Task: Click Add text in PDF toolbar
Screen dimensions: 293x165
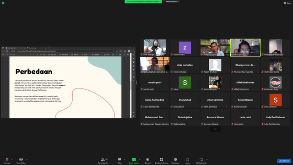Action: [x=75, y=55]
